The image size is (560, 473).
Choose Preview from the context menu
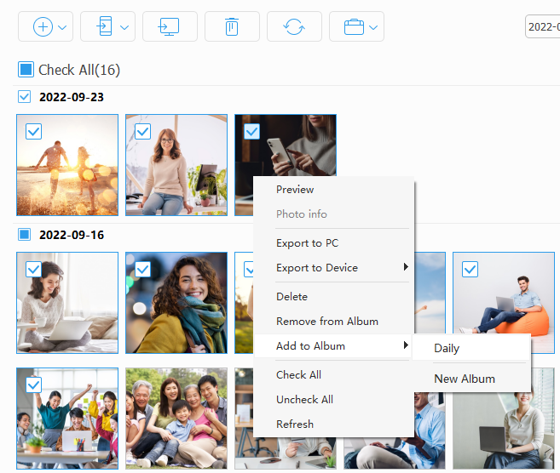[x=295, y=190]
